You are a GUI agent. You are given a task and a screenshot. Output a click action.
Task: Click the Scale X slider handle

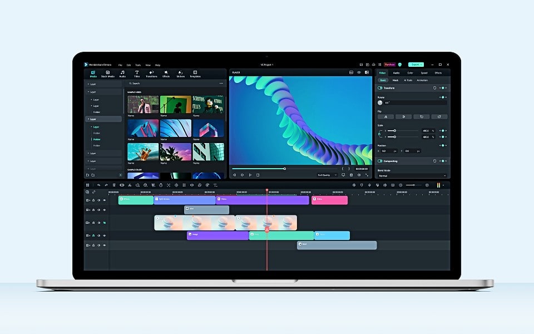394,131
